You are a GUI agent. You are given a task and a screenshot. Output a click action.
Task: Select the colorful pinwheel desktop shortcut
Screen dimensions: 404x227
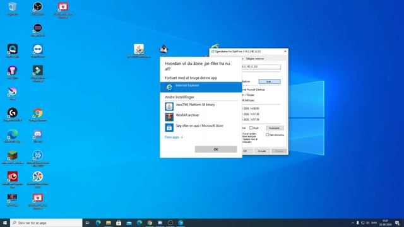pyautogui.click(x=38, y=180)
